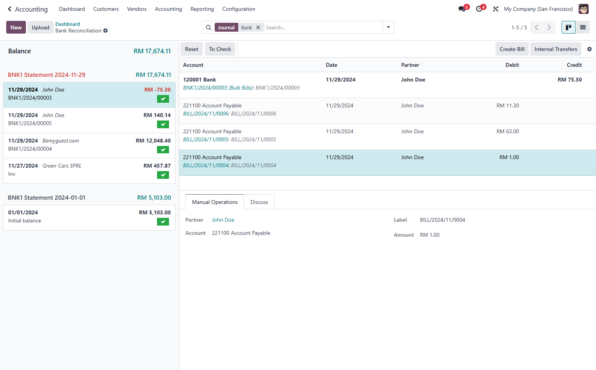The height and width of the screenshot is (370, 596).
Task: Click green check on Green Cars SPRL line
Action: pyautogui.click(x=163, y=175)
